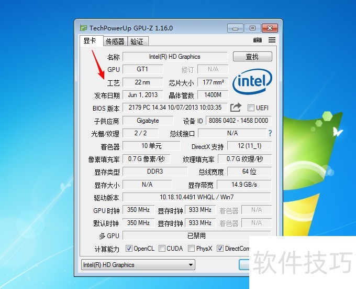Click the BIOS export share icon
The width and height of the screenshot is (356, 289).
[236, 108]
